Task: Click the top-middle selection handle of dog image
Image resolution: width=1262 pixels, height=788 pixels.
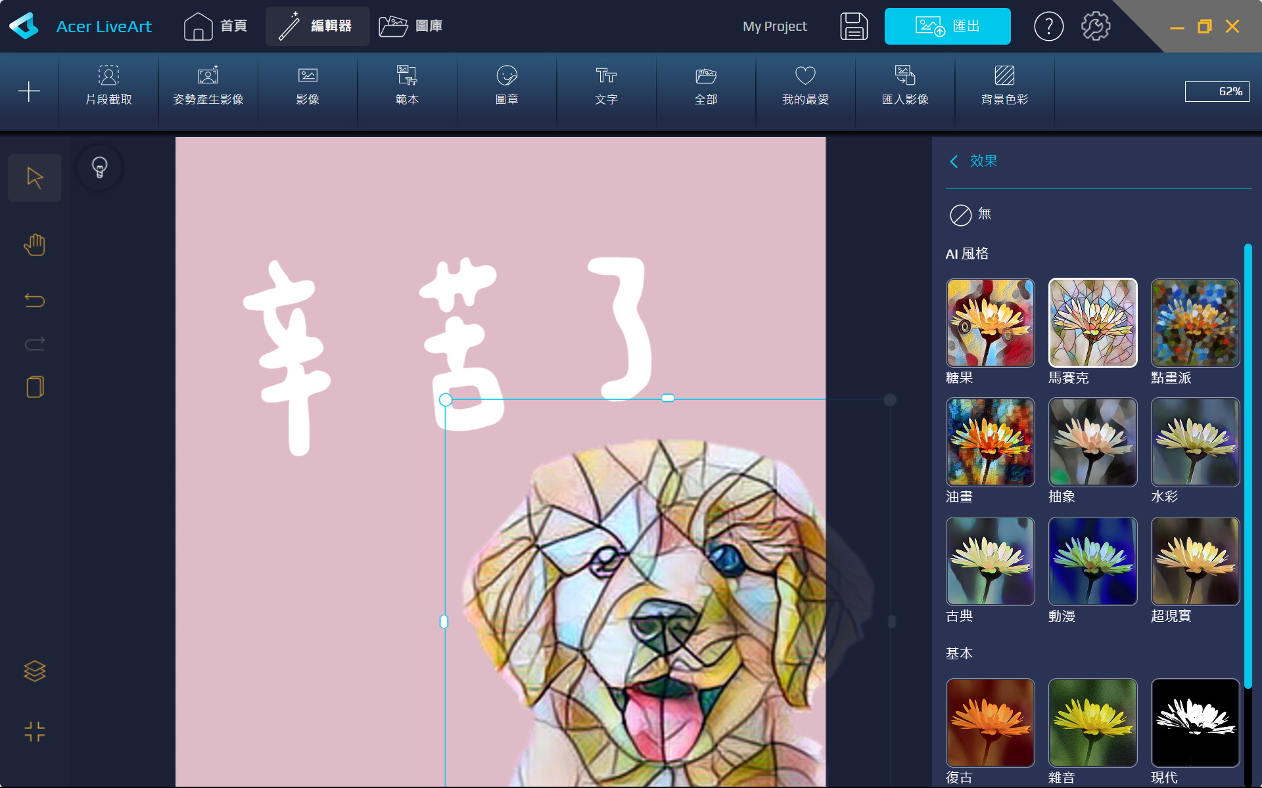Action: [x=668, y=398]
